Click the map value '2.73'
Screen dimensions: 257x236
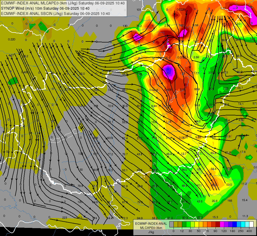67,89
